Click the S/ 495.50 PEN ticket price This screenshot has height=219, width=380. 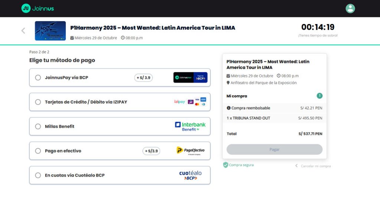[310, 118]
